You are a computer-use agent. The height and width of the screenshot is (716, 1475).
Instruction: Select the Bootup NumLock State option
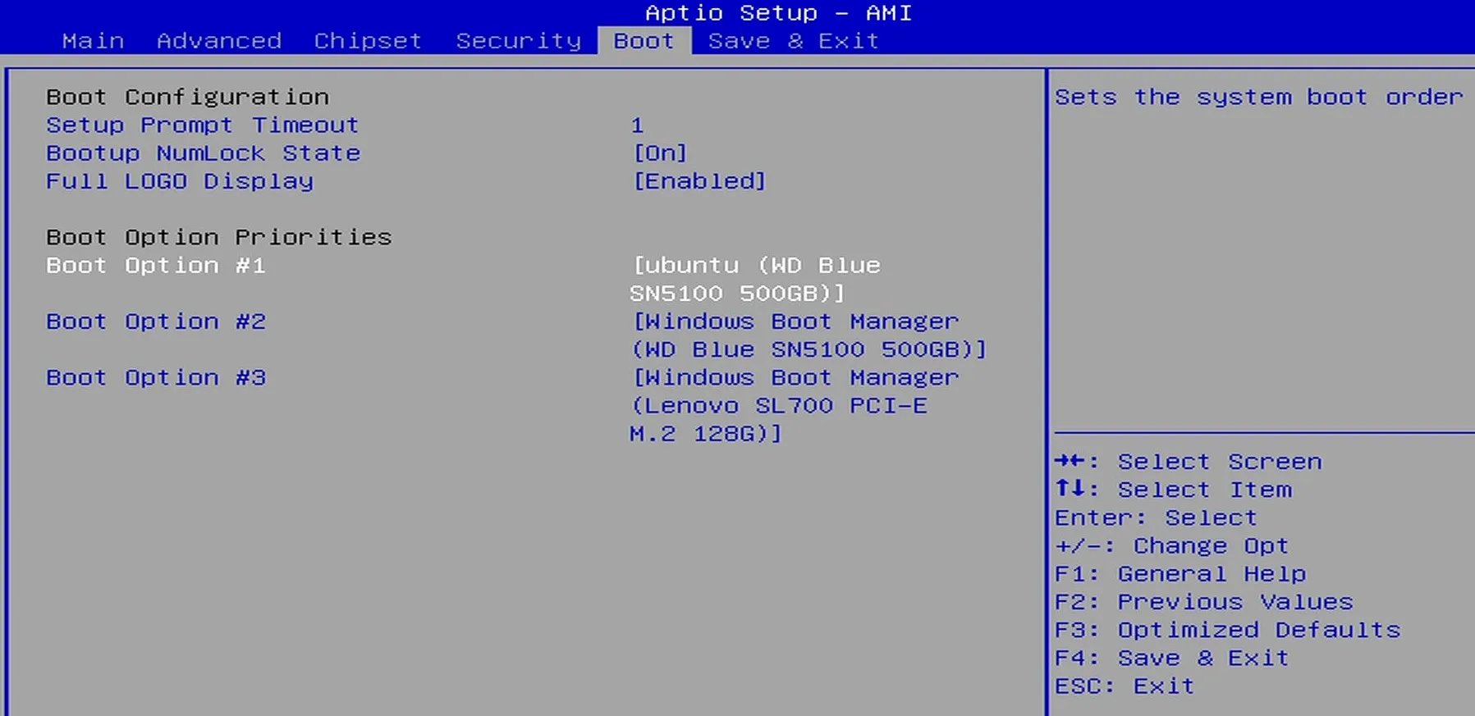pos(203,153)
